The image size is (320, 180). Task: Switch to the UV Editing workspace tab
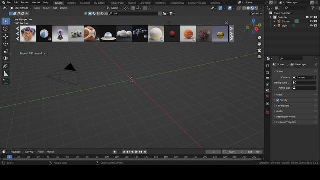[x=100, y=3]
